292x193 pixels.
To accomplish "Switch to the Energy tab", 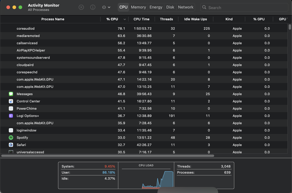I will tap(156, 7).
